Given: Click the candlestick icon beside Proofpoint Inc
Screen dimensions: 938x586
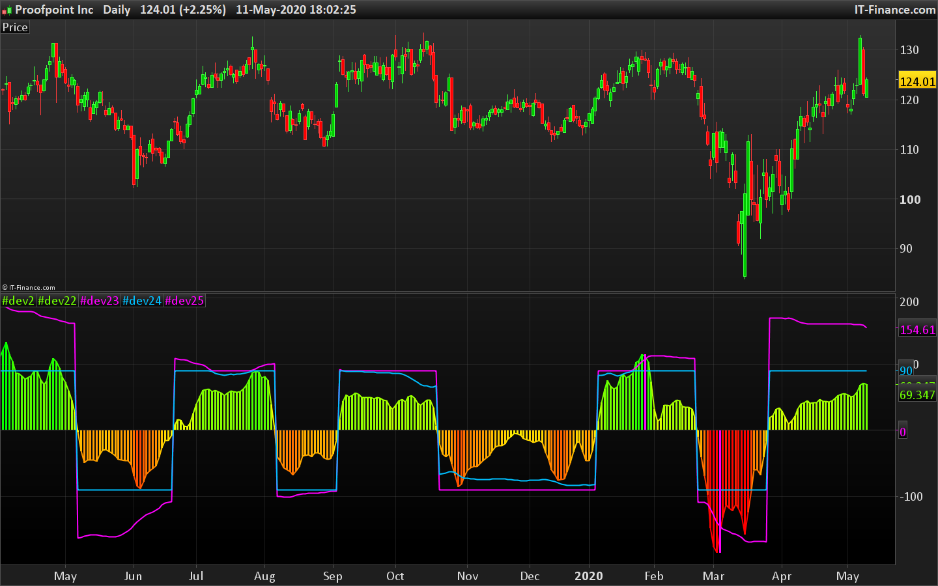Looking at the screenshot, I should 7,10.
